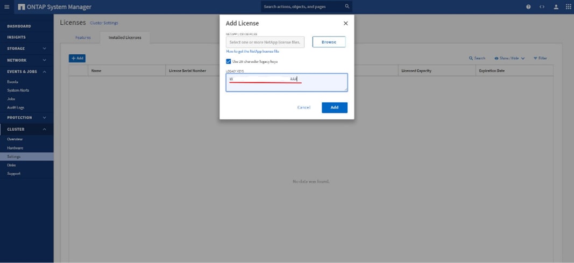
Task: Click the Licensed Capacity column header
Action: point(437,70)
